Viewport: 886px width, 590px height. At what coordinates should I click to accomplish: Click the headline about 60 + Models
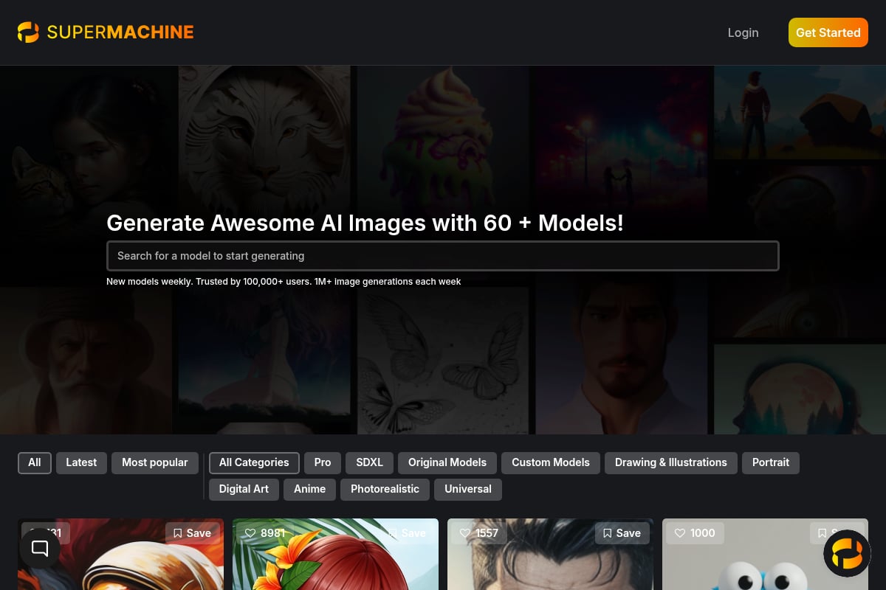coord(365,223)
